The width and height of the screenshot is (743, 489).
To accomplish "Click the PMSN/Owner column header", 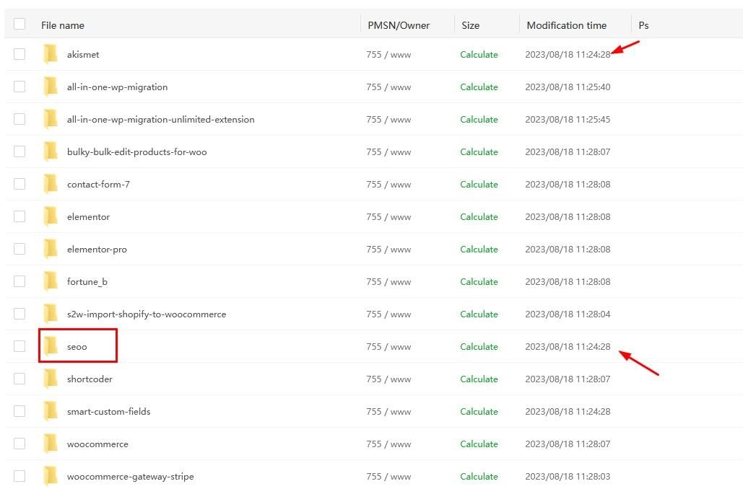I will 398,25.
